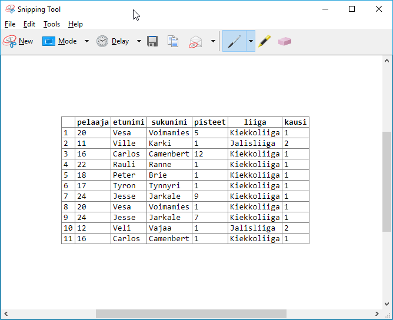This screenshot has width=393, height=320.
Task: Select the Pen tool
Action: pos(234,41)
